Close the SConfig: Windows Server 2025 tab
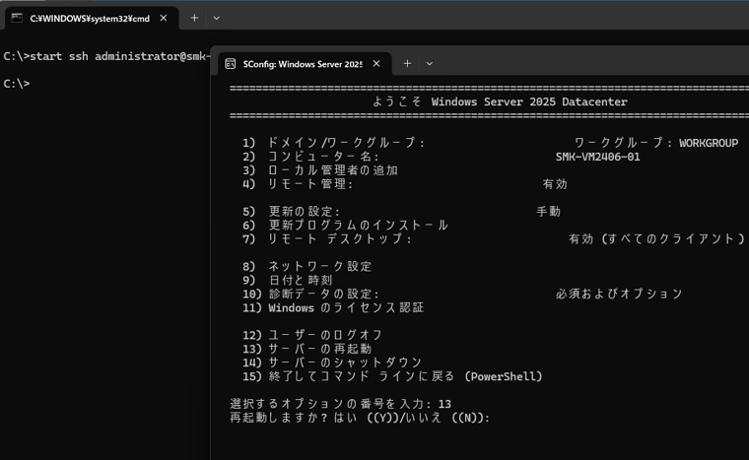Viewport: 749px width, 460px height. 376,64
